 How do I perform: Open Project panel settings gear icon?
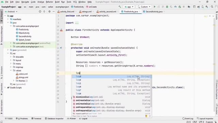[49, 12]
